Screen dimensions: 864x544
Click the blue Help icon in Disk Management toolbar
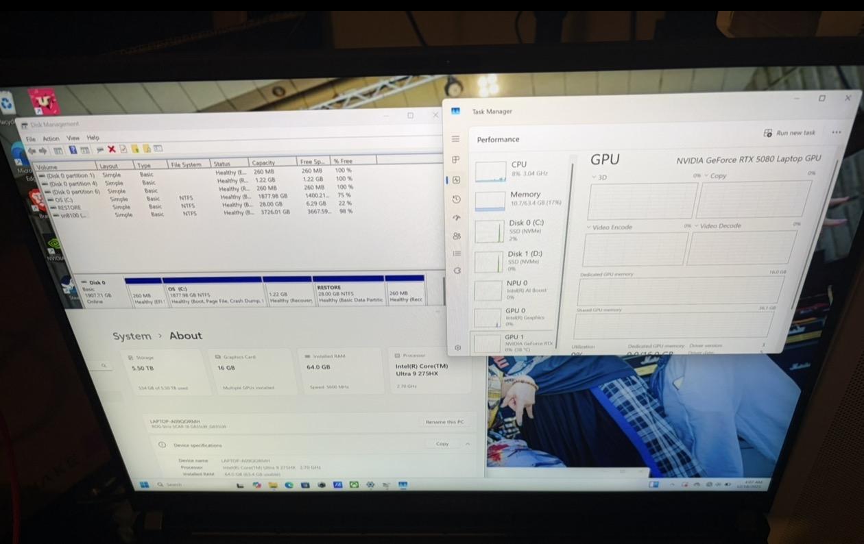click(x=73, y=150)
